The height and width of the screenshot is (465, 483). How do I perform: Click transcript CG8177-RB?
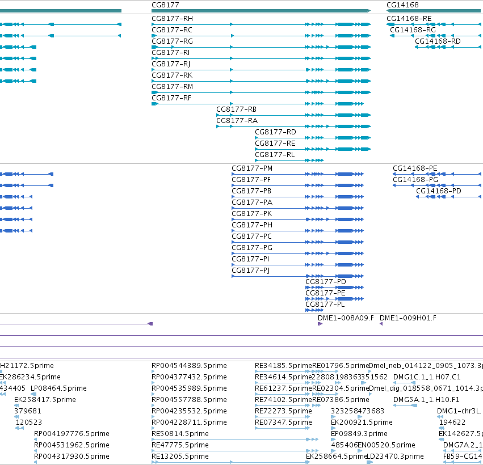pyautogui.click(x=236, y=109)
